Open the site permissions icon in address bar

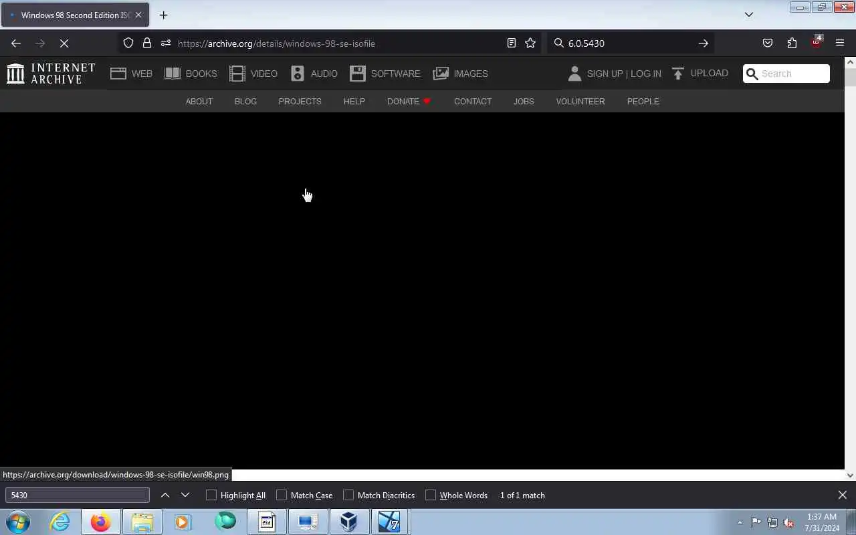tap(165, 43)
